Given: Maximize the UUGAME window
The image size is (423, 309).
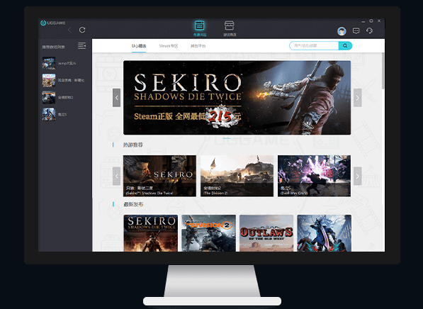Looking at the screenshot, I should click(x=371, y=21).
